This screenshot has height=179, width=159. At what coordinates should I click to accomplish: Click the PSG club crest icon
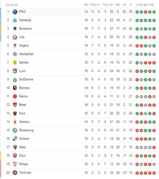pos(15,12)
